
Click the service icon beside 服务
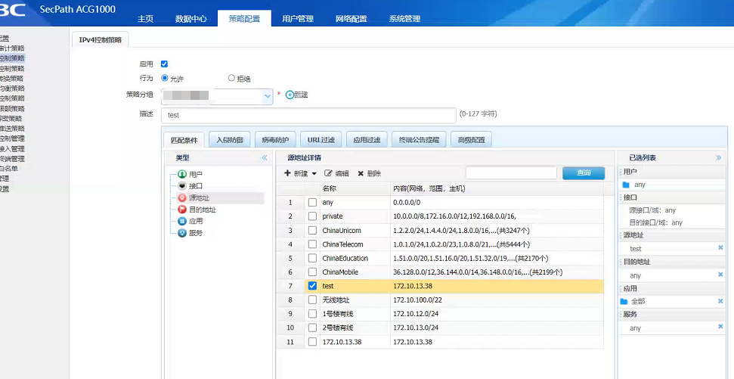(182, 233)
